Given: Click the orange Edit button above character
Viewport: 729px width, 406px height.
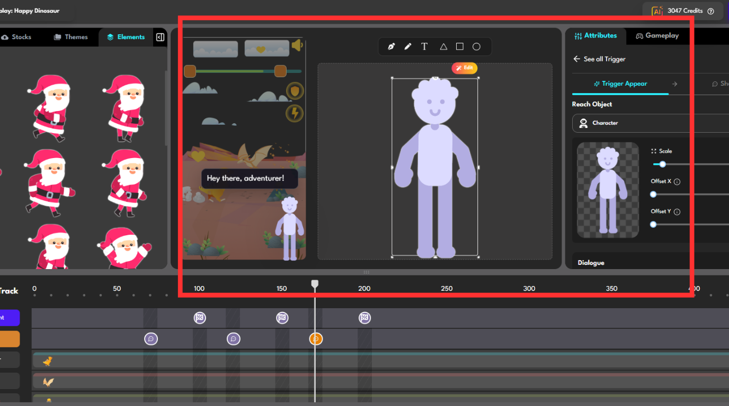Looking at the screenshot, I should [465, 68].
